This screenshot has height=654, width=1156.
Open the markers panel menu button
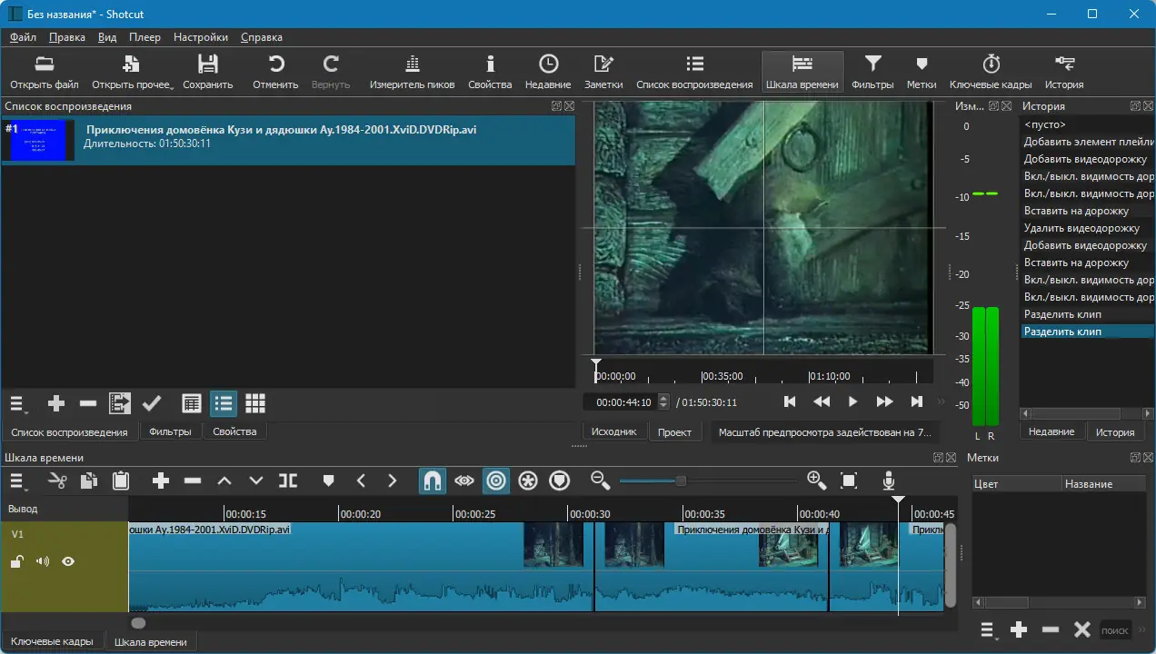988,629
